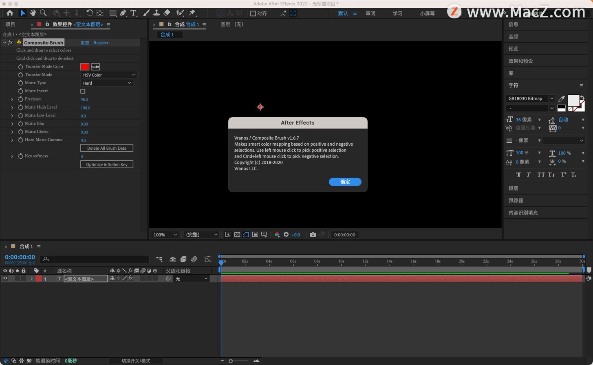Enable the Matte Invert checkbox

[x=83, y=91]
